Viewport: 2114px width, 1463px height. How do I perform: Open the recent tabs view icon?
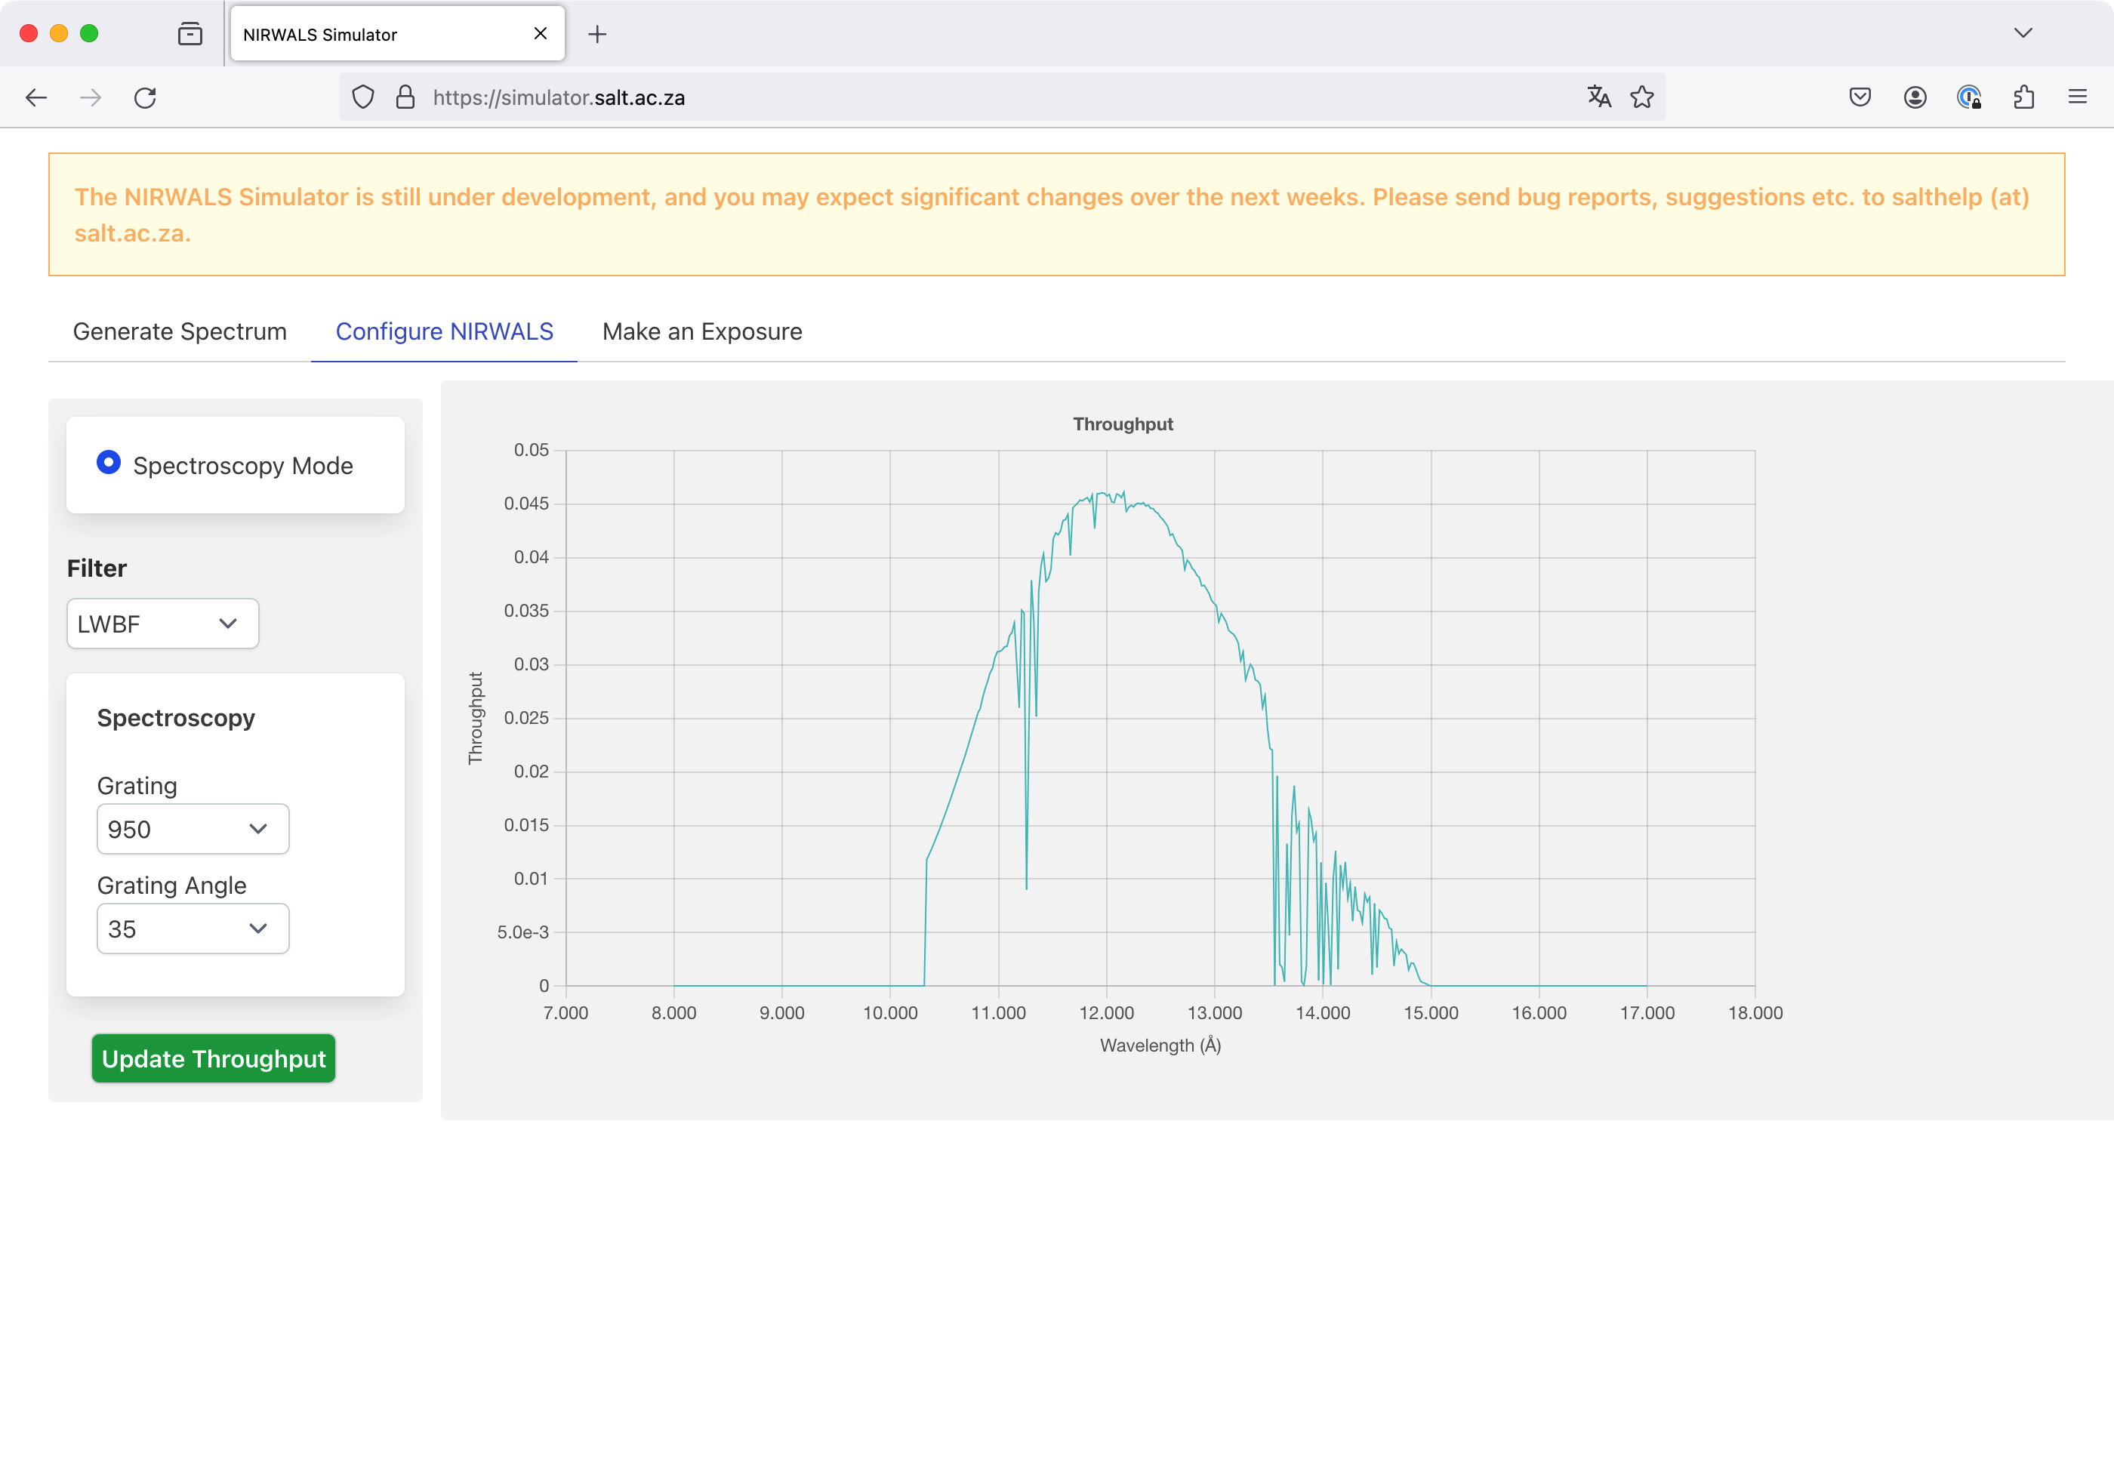(190, 34)
